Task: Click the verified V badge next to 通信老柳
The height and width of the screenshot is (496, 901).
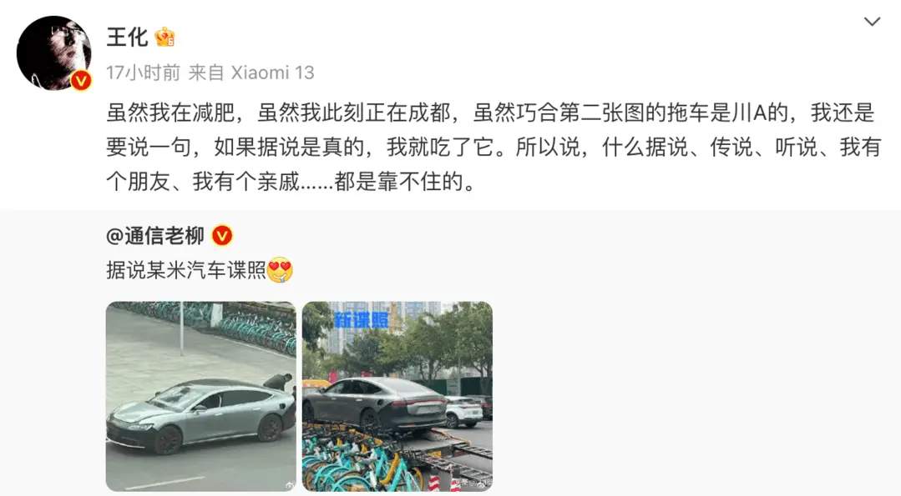Action: point(222,236)
